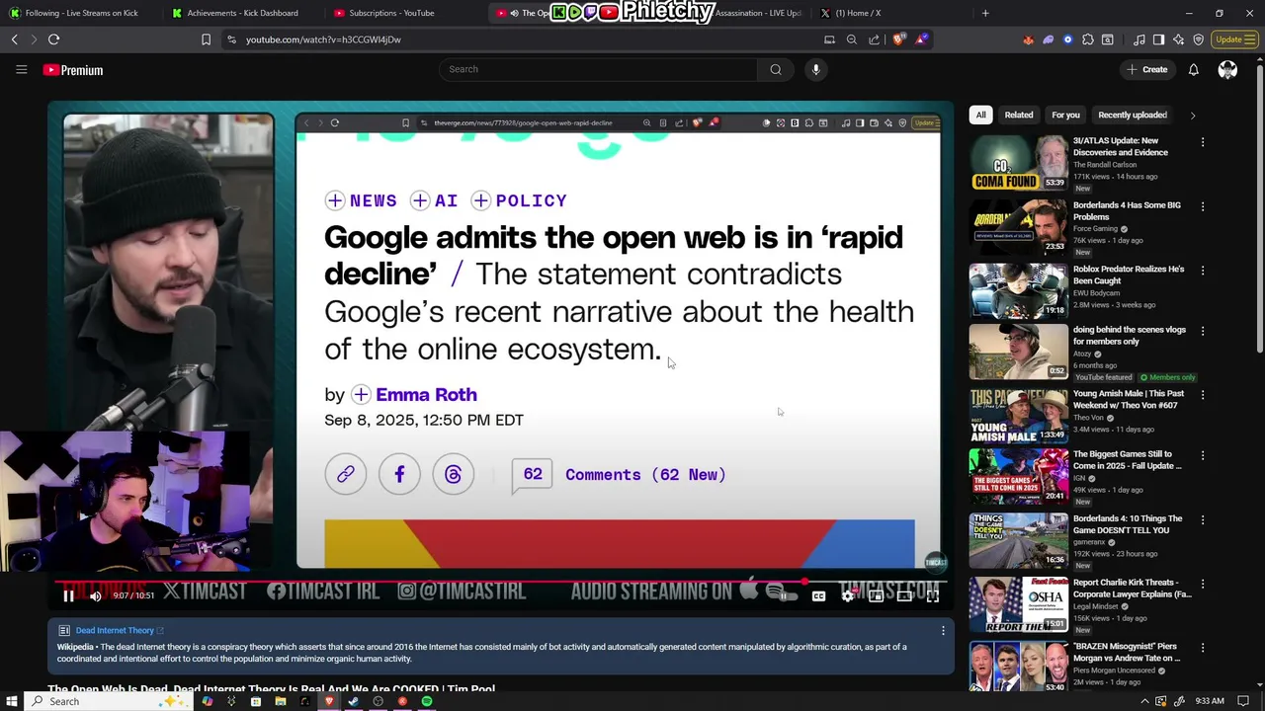This screenshot has height=711, width=1265.
Task: Open the player settings gear
Action: (x=847, y=595)
